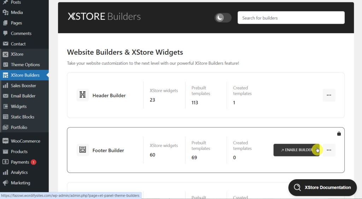Click Footer Builder prebuilt templates count 69
Viewport: 362px width, 199px height.
click(x=194, y=158)
